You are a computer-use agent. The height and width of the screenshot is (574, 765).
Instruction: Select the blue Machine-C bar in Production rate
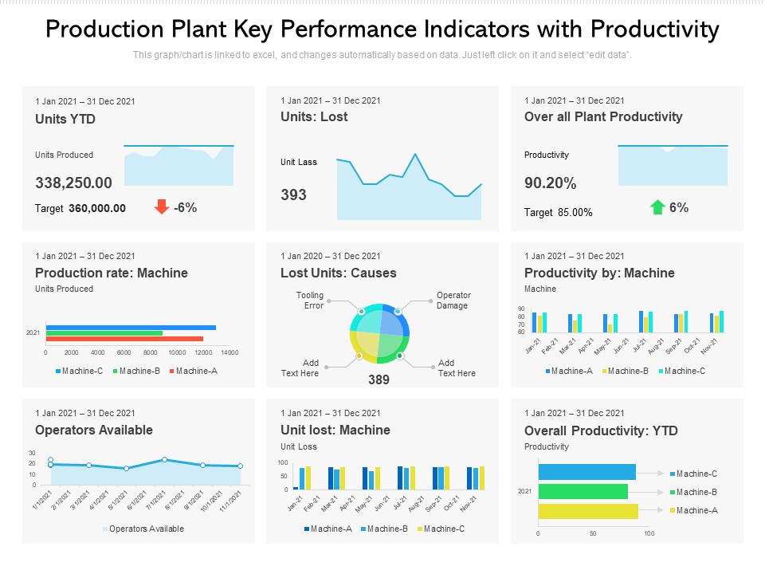coord(131,328)
